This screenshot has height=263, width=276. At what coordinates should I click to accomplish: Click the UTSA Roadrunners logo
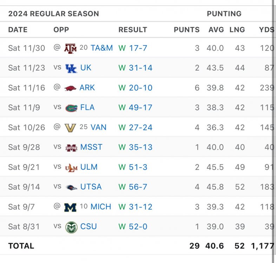[71, 187]
